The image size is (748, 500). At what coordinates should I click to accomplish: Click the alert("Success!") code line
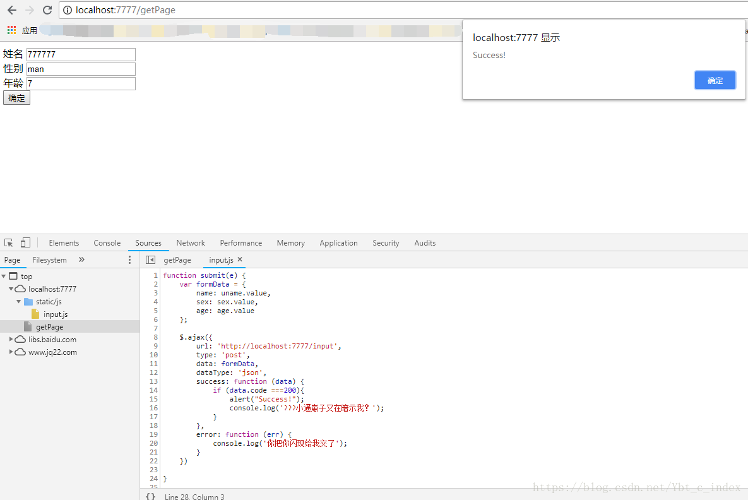pos(266,399)
